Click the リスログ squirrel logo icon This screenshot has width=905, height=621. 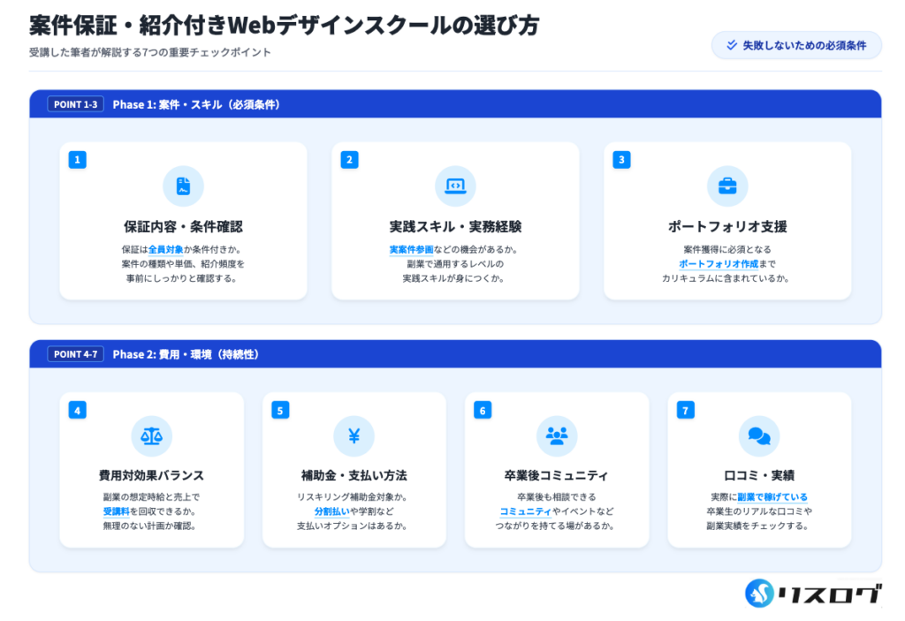[x=759, y=593]
